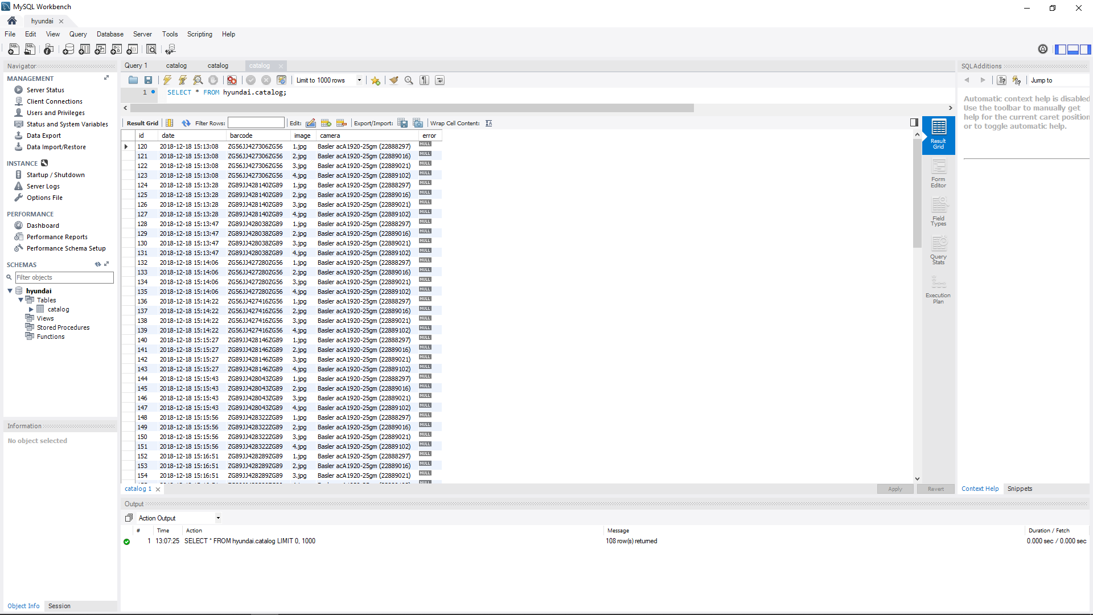The width and height of the screenshot is (1093, 615).
Task: Execute the query with the lightning bolt icon
Action: 167,80
